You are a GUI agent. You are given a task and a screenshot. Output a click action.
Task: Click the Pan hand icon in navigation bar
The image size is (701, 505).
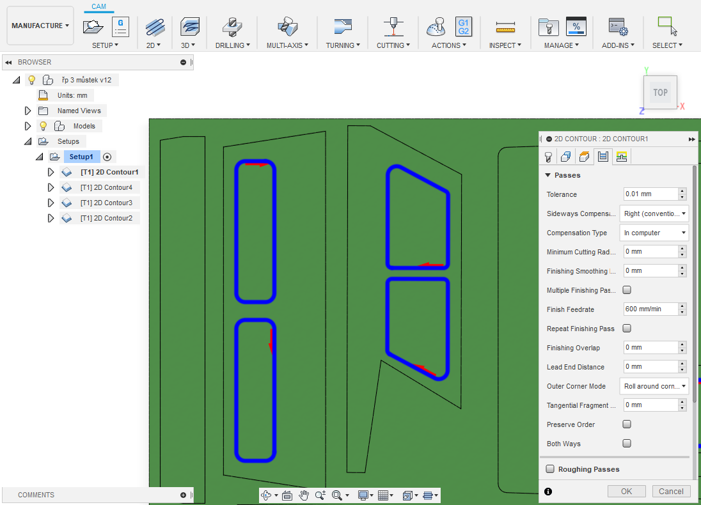pos(304,495)
